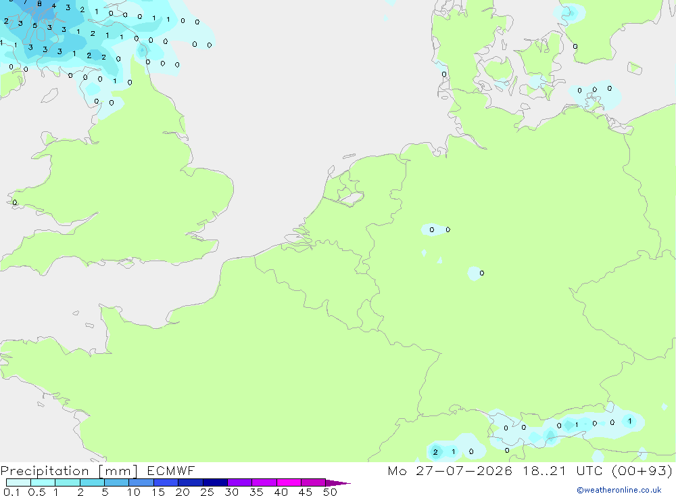
Task: Pick the 1–2 mm cyan legend swatch
Action: point(68,482)
